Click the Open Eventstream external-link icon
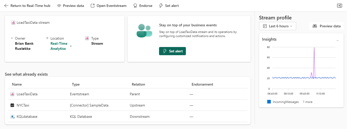This screenshot has width=347, height=129. tap(93, 6)
